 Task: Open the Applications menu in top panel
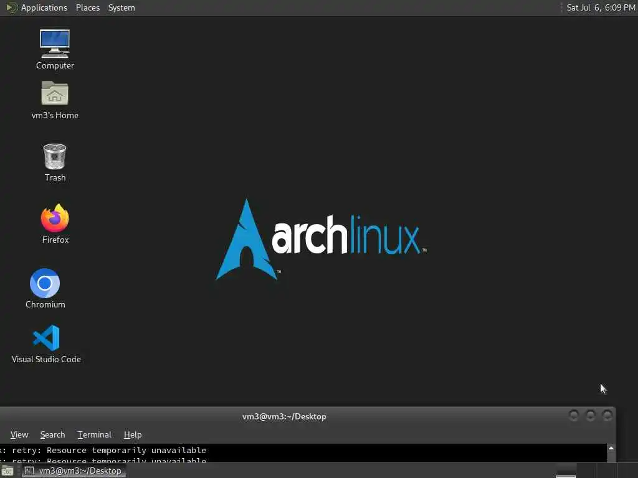(44, 7)
